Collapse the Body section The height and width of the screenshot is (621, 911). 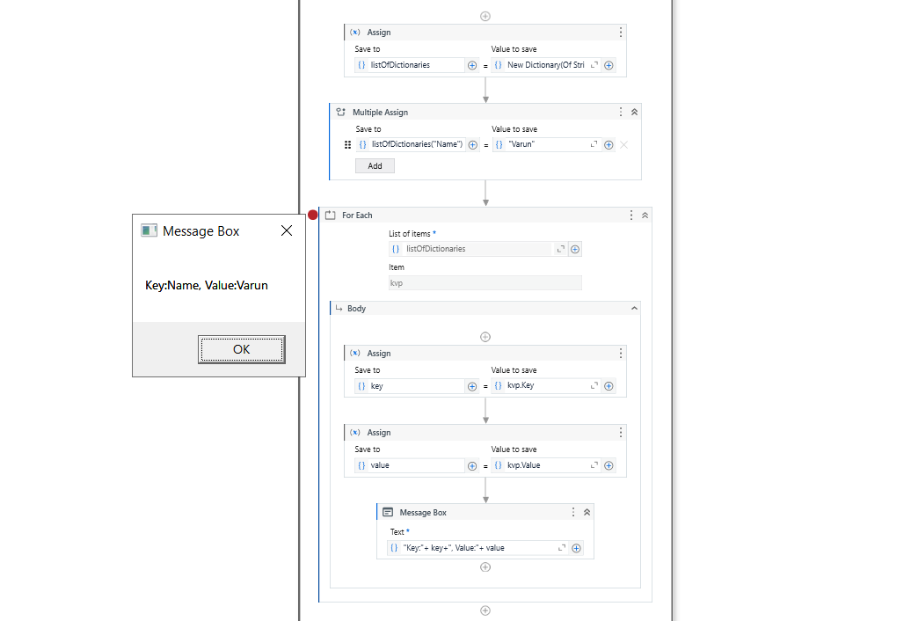coord(635,309)
